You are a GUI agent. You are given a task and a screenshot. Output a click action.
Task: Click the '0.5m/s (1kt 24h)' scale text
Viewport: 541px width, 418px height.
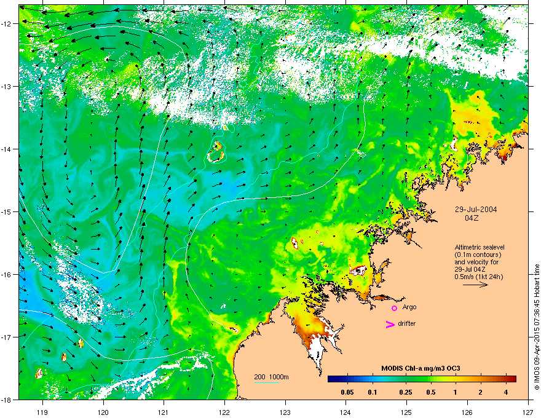pyautogui.click(x=478, y=277)
